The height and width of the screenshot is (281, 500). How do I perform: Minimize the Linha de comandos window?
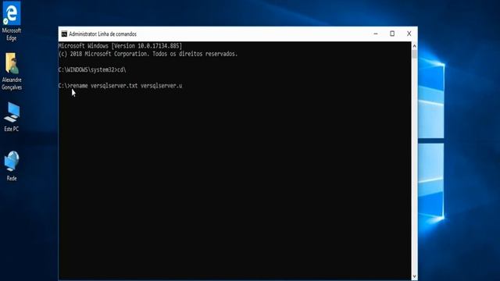click(x=376, y=34)
